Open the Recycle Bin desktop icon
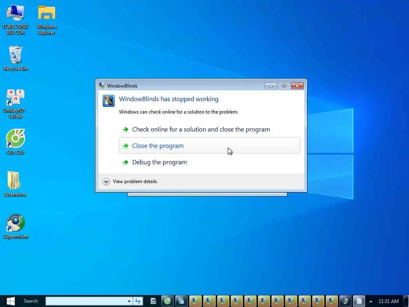 [x=16, y=58]
